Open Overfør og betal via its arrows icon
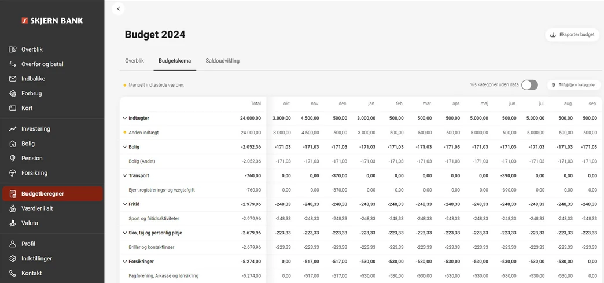Image resolution: width=604 pixels, height=283 pixels. (x=13, y=64)
